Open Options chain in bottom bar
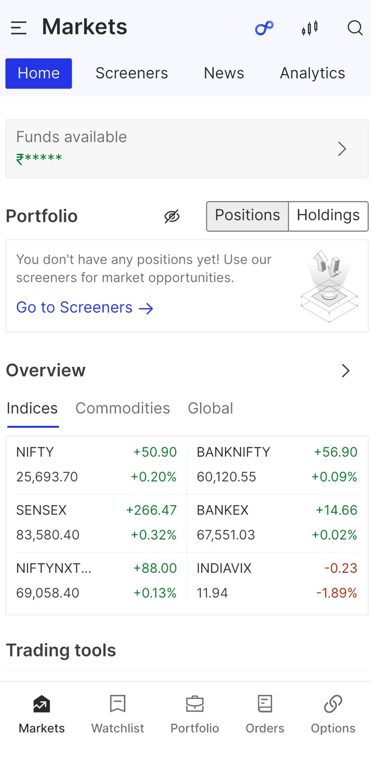Image resolution: width=371 pixels, height=772 pixels. point(333,714)
